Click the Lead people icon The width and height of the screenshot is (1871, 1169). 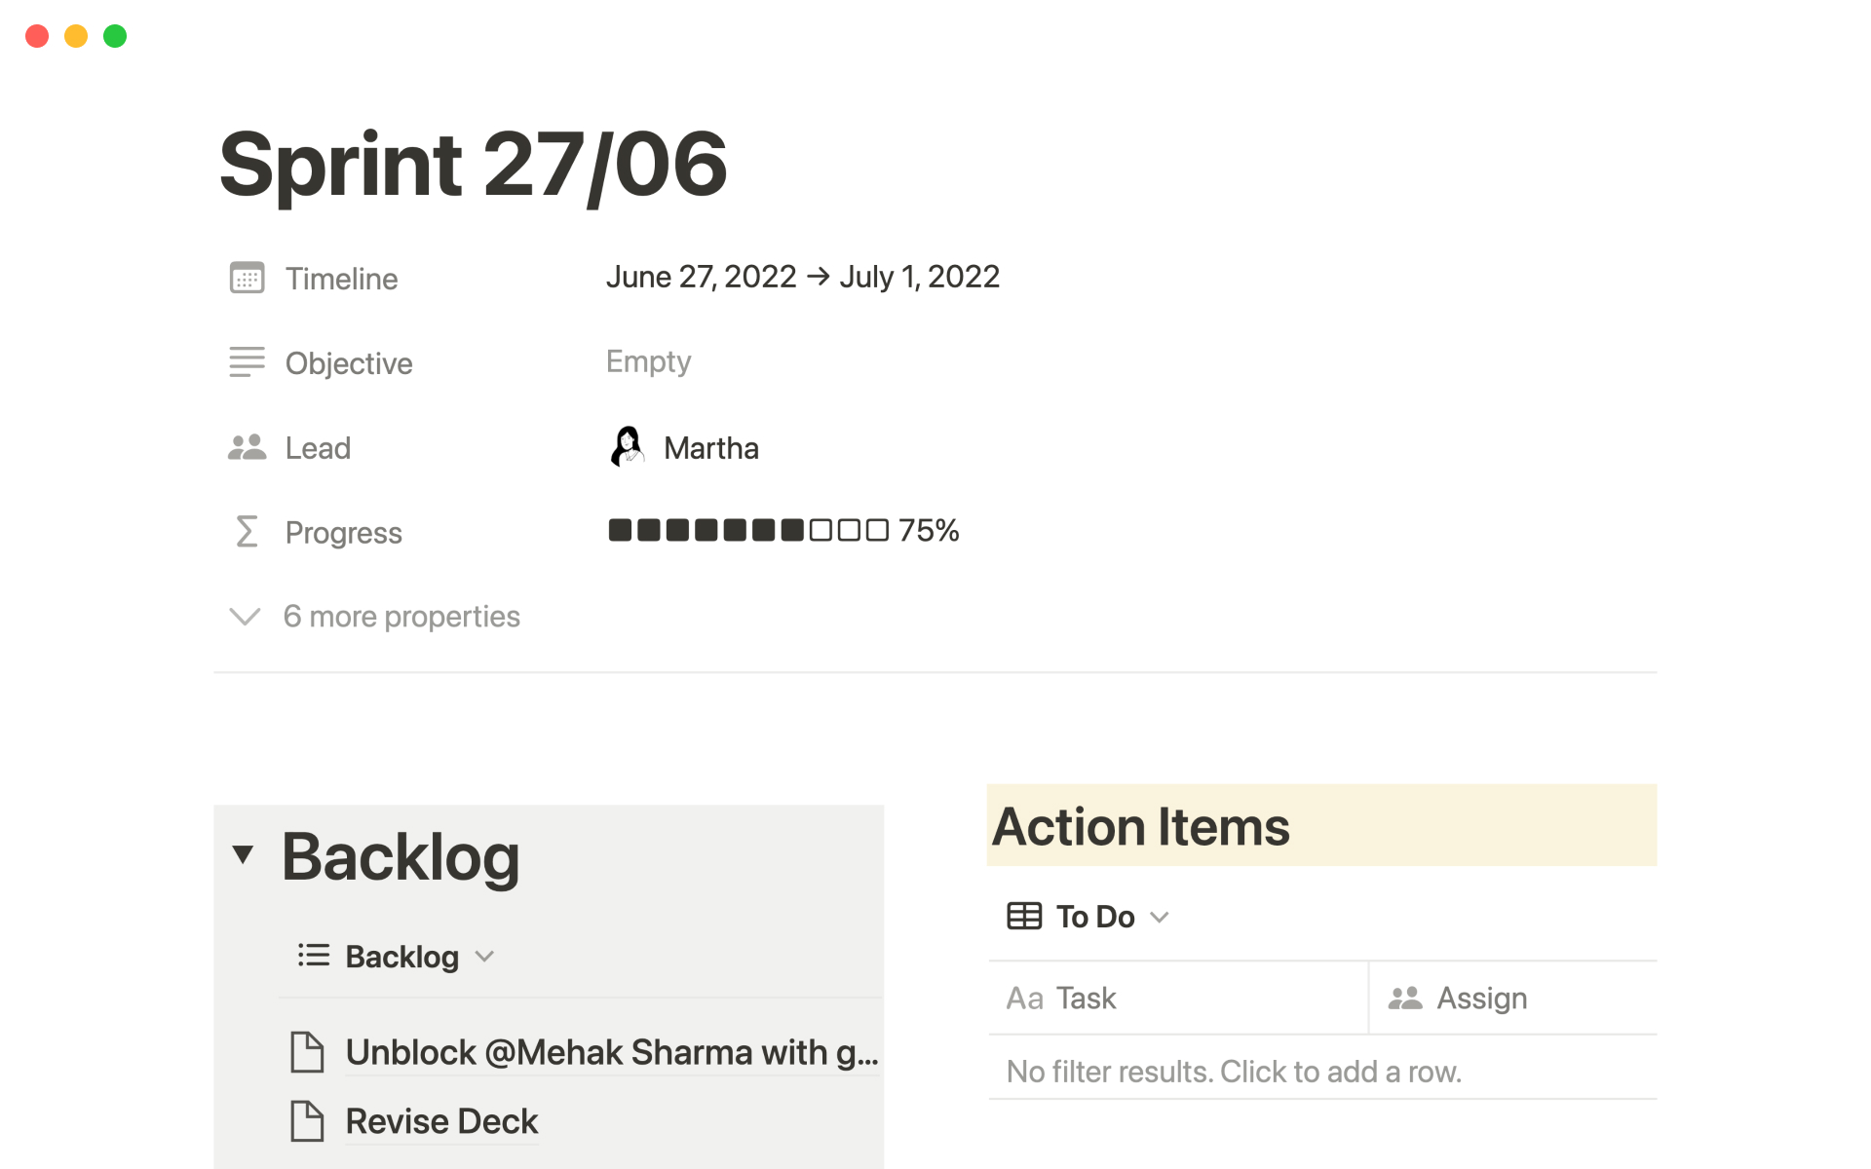pos(247,447)
